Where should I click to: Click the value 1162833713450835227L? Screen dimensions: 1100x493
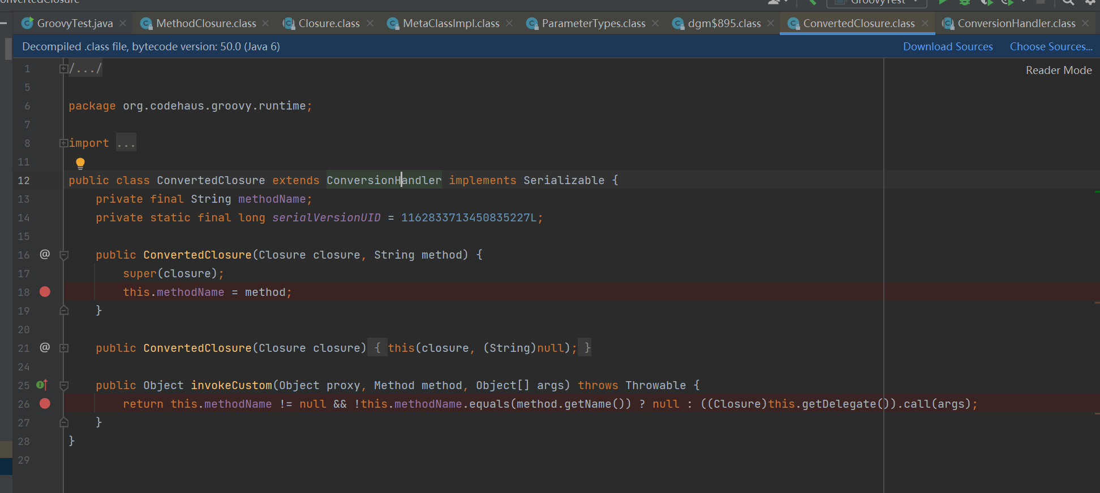[469, 217]
